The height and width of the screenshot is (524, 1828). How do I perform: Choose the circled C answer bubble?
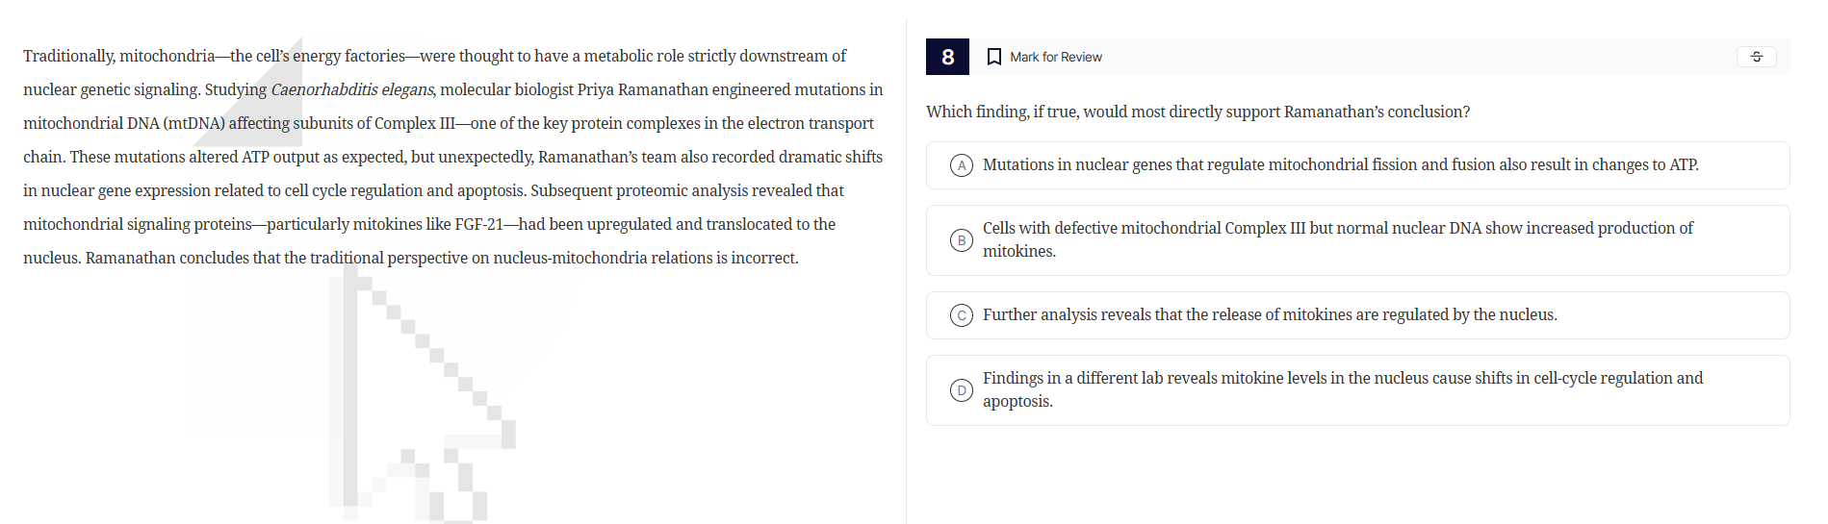pos(961,315)
